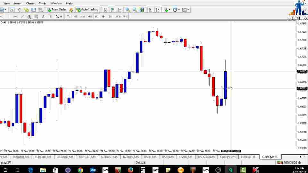
Task: Launch MetaEditor from the toolbar
Action: click(x=71, y=10)
